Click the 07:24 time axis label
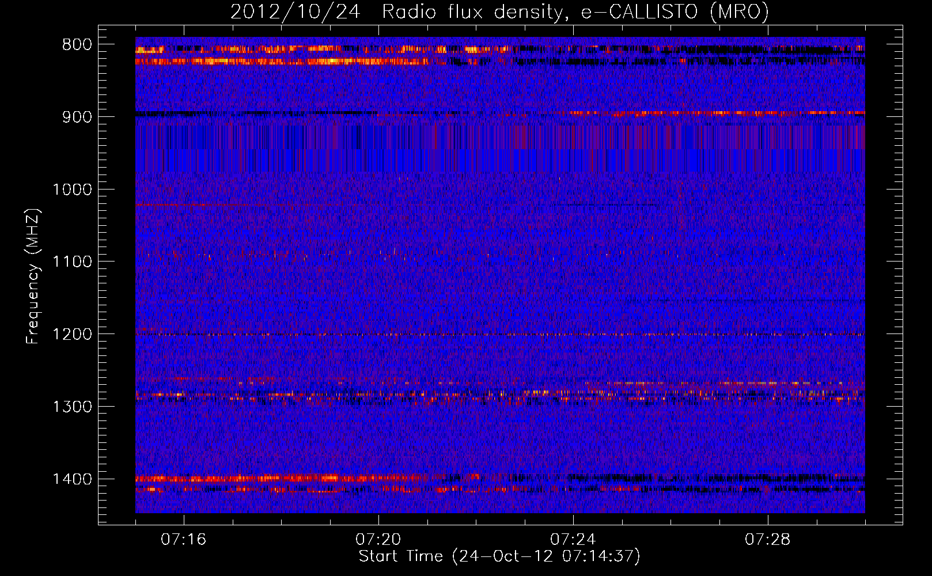The image size is (932, 576). tap(573, 540)
